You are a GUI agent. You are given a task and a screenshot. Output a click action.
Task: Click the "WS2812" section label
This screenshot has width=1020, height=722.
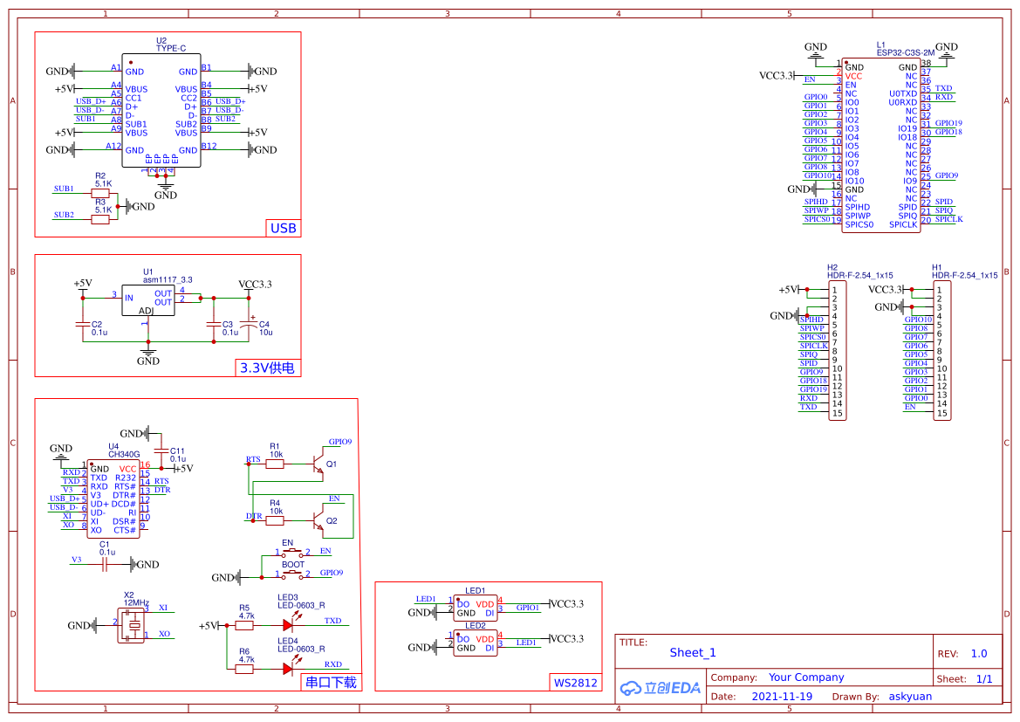point(576,683)
